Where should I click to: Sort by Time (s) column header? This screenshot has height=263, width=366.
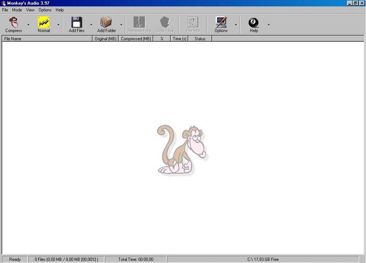179,39
